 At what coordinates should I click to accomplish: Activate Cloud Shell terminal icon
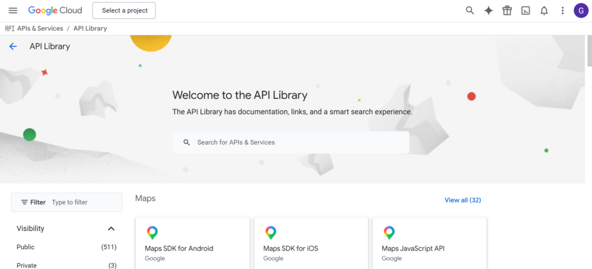[526, 10]
